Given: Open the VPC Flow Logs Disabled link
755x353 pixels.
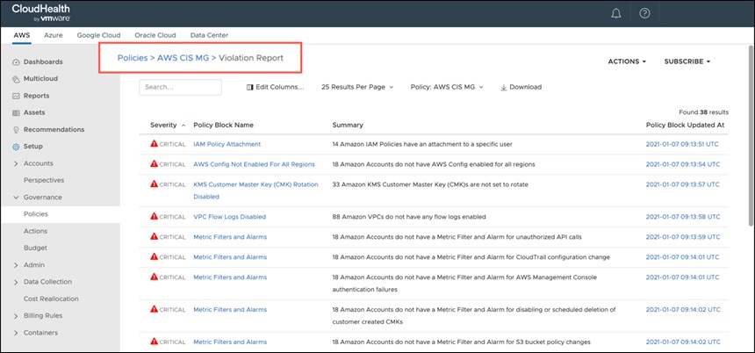Looking at the screenshot, I should pos(230,217).
